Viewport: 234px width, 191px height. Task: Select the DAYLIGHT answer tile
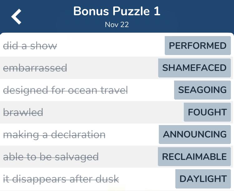203,179
